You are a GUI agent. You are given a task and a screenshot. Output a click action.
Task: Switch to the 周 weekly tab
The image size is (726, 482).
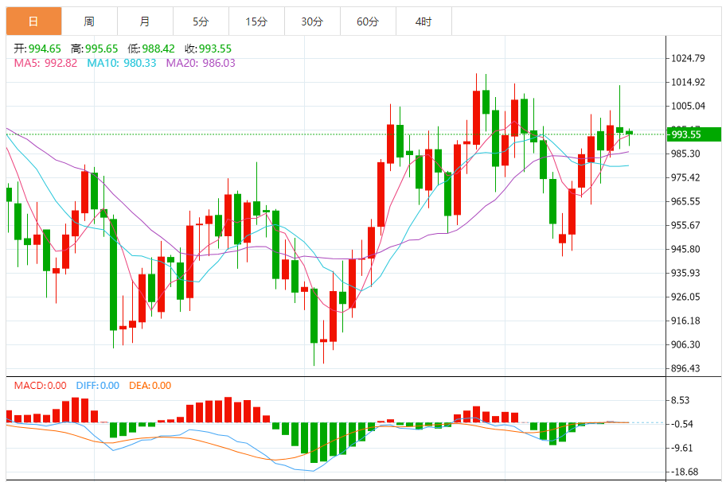click(x=89, y=21)
